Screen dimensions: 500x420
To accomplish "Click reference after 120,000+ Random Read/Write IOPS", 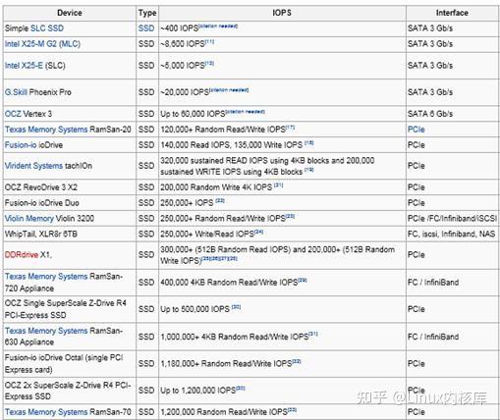I will click(291, 128).
